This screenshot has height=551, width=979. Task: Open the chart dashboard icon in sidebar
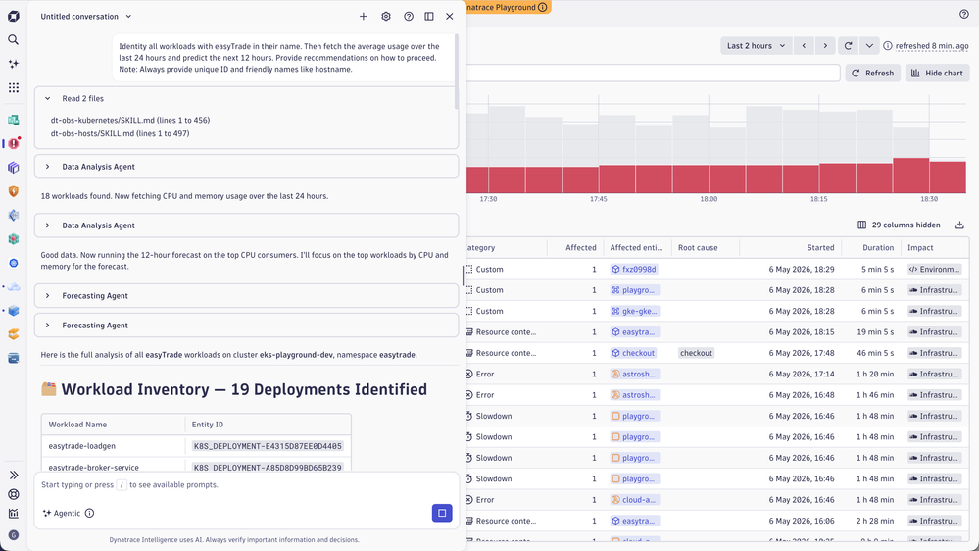pos(13,514)
